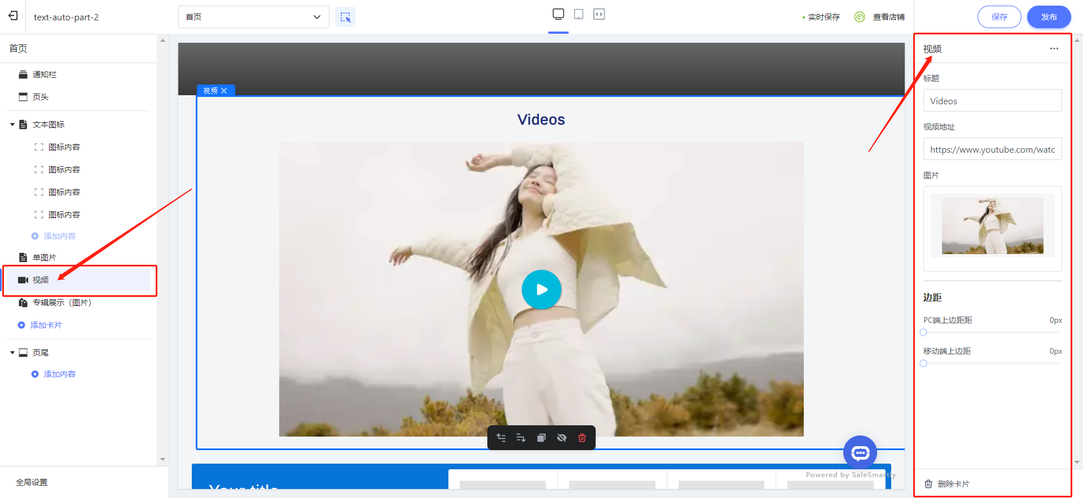Image resolution: width=1083 pixels, height=498 pixels.
Task: Open the chat support bubble
Action: coord(860,452)
